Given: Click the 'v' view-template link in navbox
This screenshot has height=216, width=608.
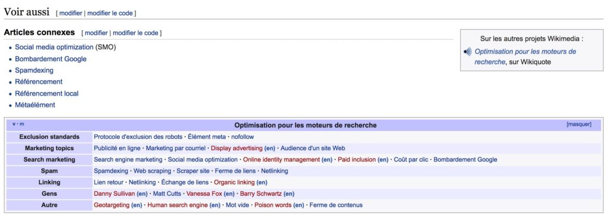Looking at the screenshot, I should (x=14, y=124).
